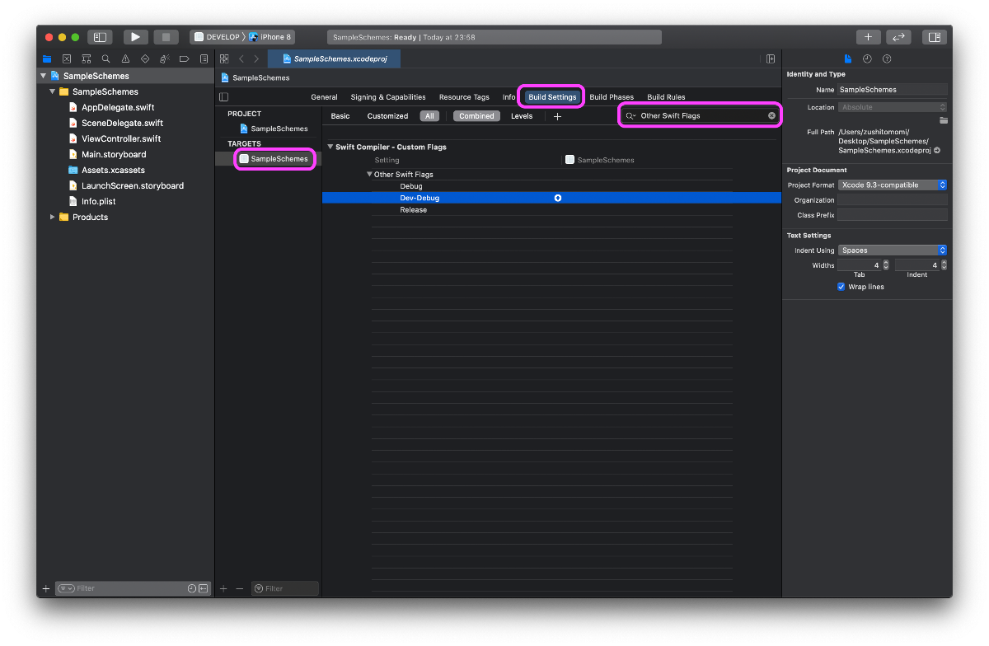Screen dimensions: 989x646
Task: Add file at navigator bottom
Action: [x=46, y=588]
